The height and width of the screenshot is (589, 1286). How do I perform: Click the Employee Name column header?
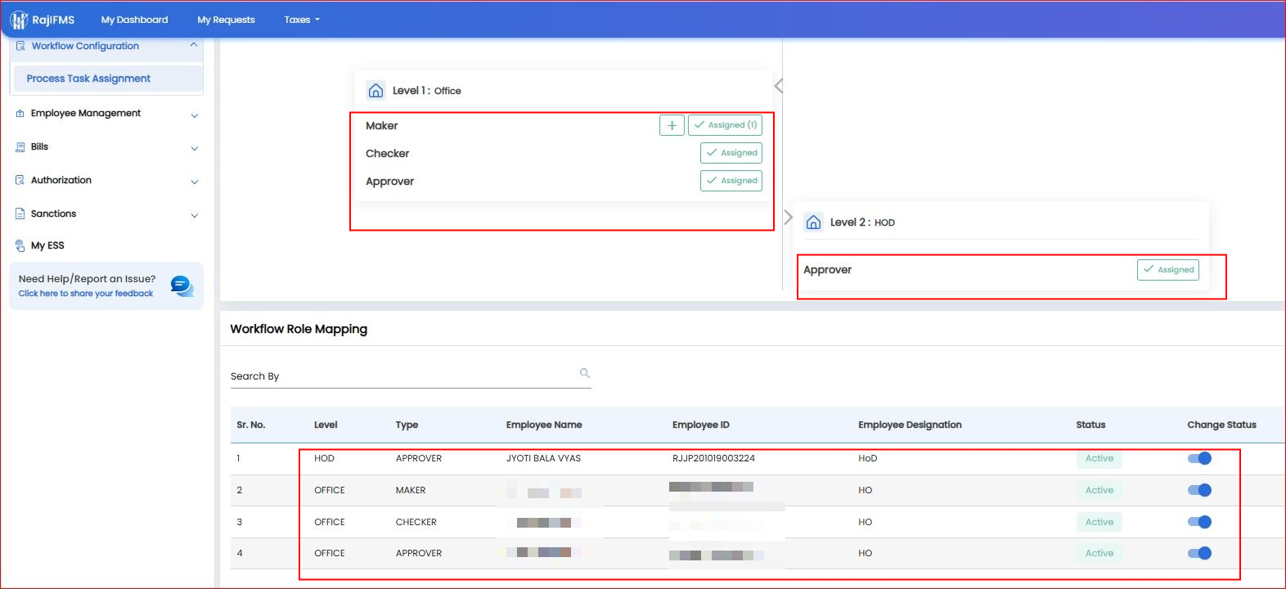544,425
